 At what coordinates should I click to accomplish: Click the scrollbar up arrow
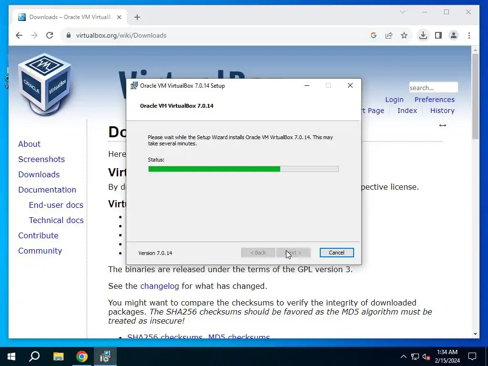coord(475,50)
